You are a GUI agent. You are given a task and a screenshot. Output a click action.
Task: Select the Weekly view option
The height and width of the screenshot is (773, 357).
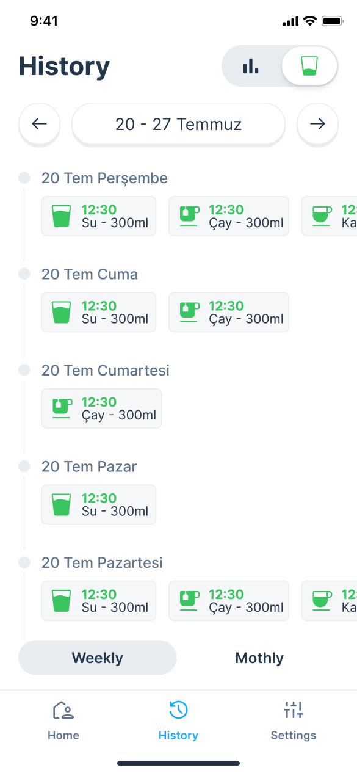98,658
